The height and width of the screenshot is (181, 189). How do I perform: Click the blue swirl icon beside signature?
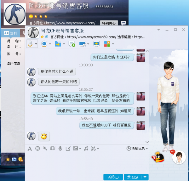click(47, 37)
